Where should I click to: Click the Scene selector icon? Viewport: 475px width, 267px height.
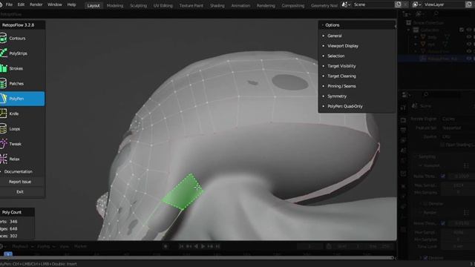[x=345, y=4]
